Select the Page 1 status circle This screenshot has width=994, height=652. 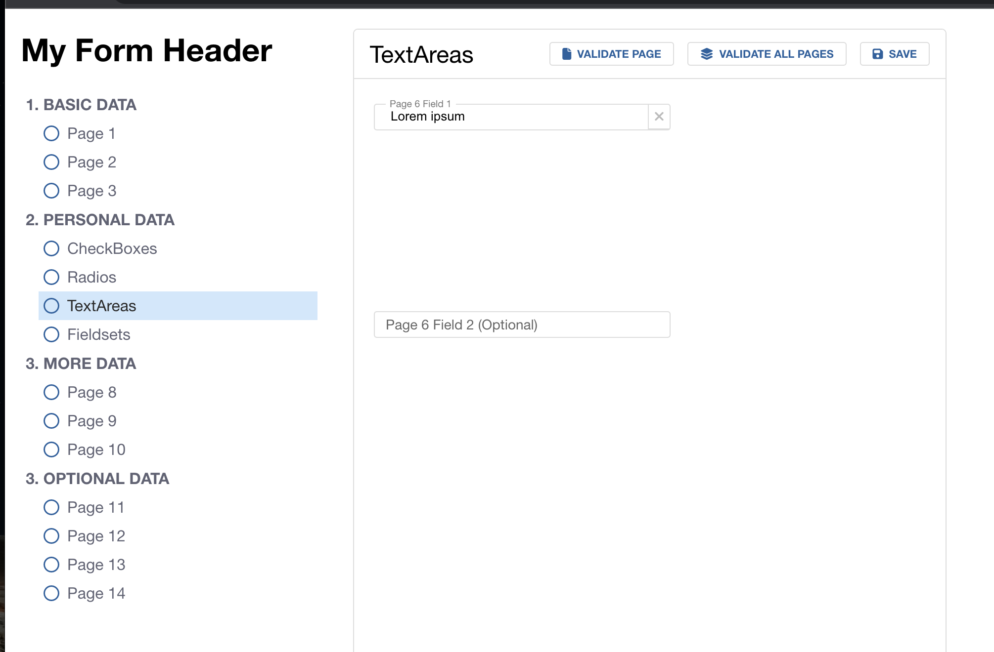(51, 133)
